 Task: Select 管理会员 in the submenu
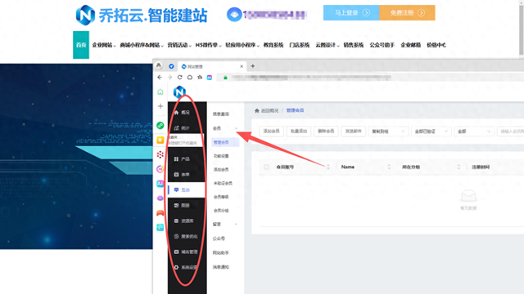pyautogui.click(x=225, y=142)
